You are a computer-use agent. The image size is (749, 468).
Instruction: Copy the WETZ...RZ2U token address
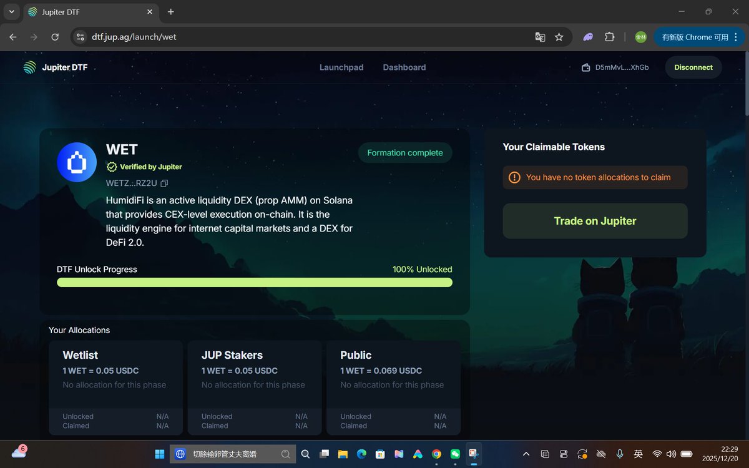pos(164,183)
